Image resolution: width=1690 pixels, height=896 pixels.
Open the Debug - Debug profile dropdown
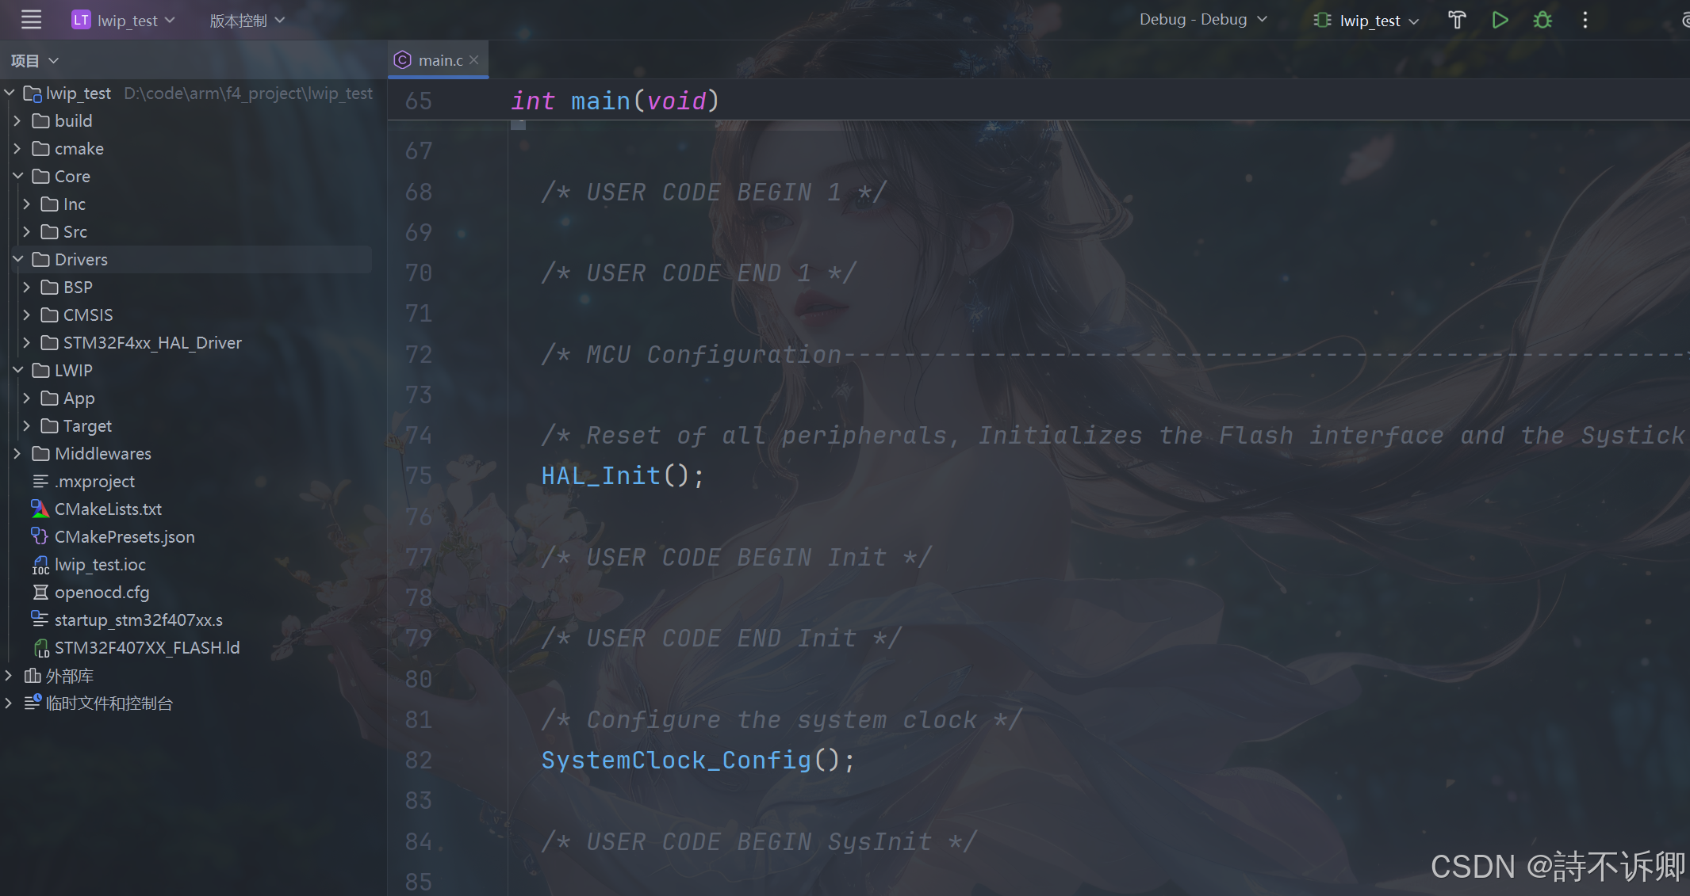click(1203, 20)
